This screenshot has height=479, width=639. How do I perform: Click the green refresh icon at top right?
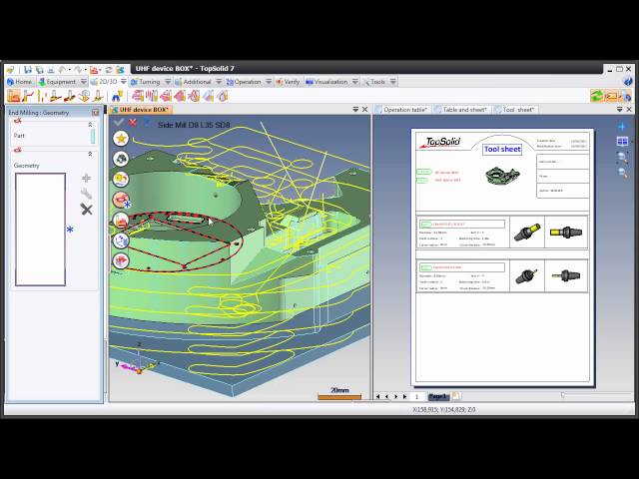coord(597,96)
